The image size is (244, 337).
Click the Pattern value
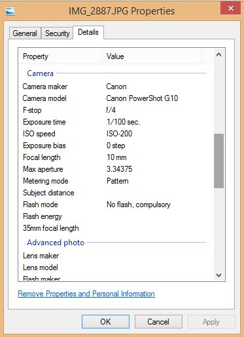click(x=118, y=181)
